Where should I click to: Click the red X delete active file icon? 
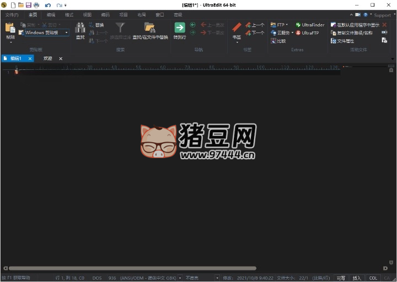click(384, 25)
